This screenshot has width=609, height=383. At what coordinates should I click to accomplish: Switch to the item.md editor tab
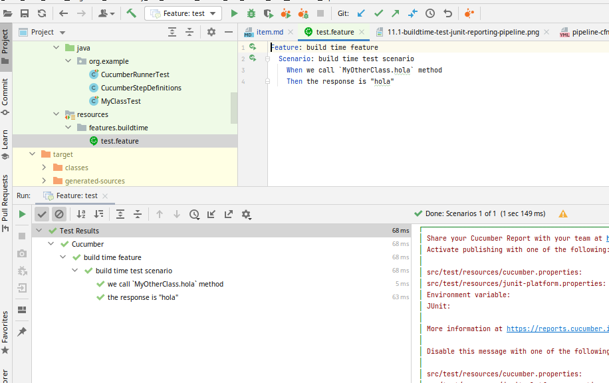(x=265, y=32)
